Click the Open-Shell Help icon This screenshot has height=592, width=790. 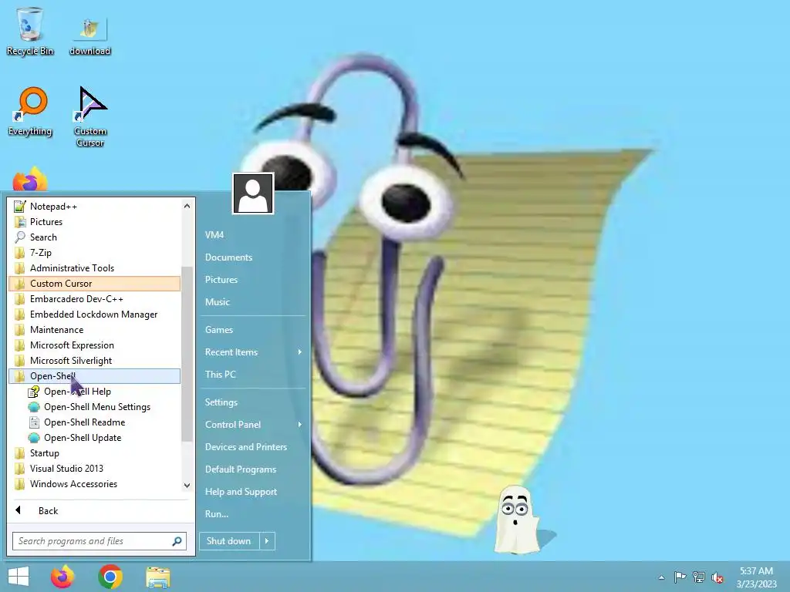[34, 392]
